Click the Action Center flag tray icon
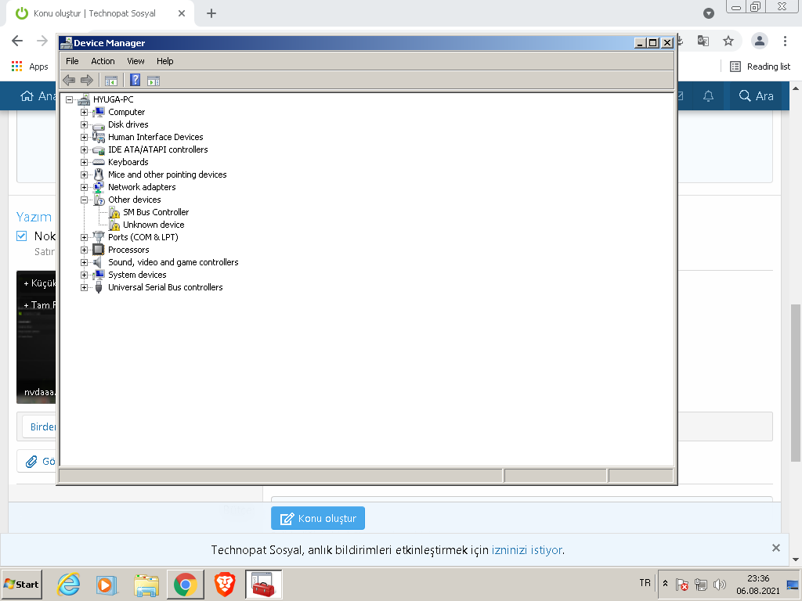Viewport: 802px width, 601px height. point(682,584)
